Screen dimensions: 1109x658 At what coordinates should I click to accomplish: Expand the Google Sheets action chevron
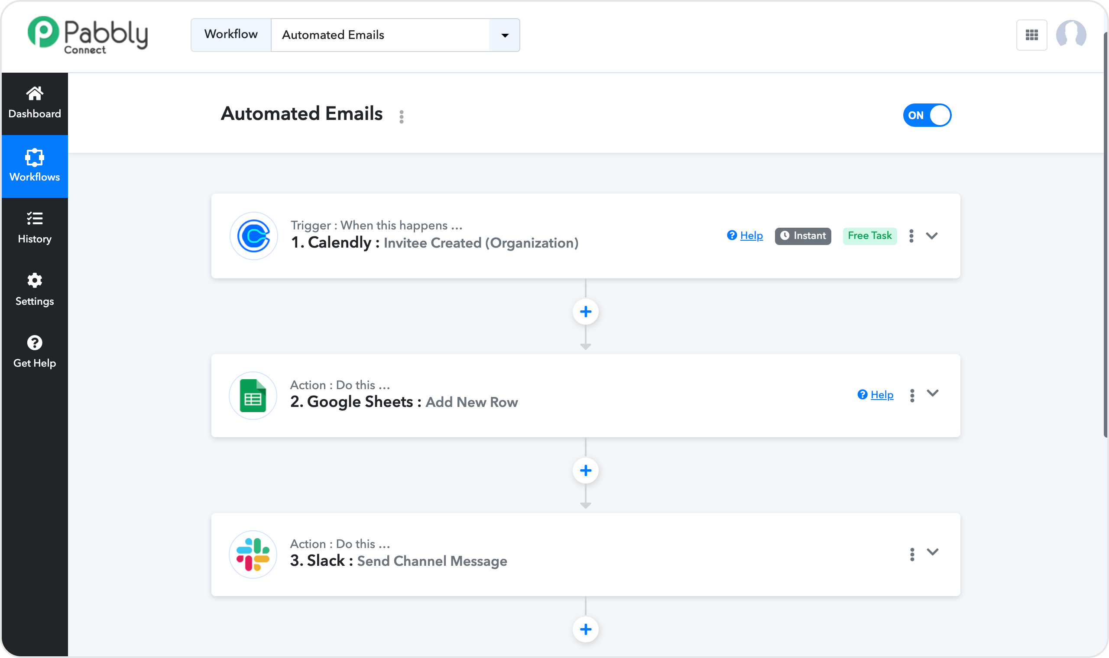[932, 394]
